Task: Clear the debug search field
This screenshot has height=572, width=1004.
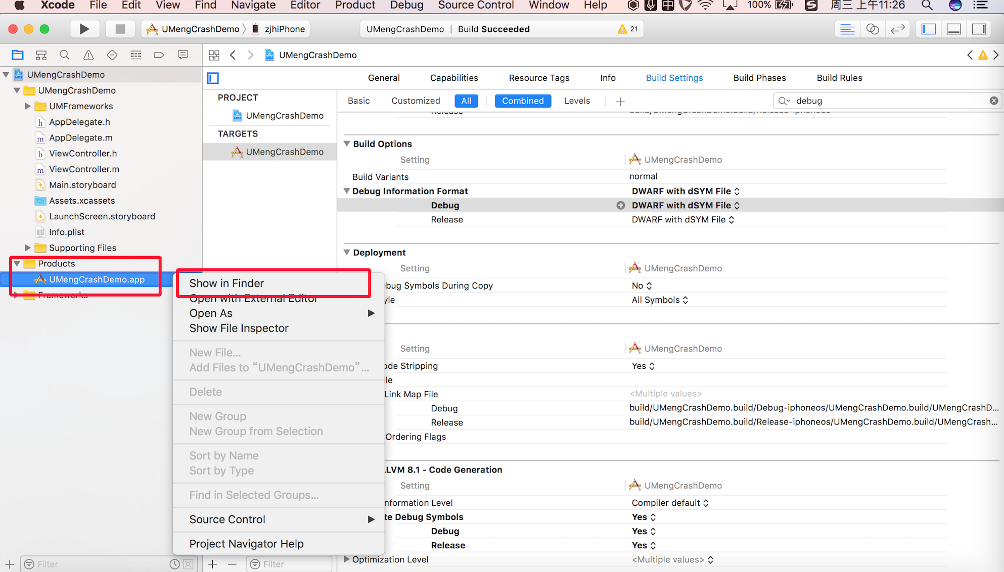Action: click(994, 101)
